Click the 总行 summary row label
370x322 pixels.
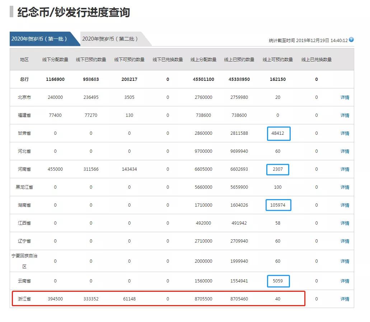(24, 79)
